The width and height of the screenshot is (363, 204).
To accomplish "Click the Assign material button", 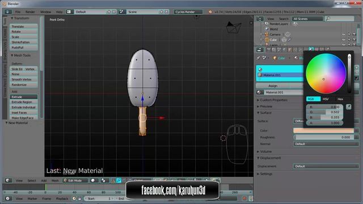I will (273, 86).
